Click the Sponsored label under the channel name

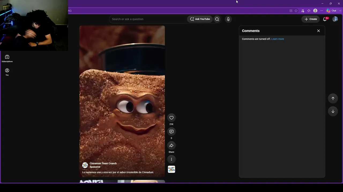coord(95,167)
